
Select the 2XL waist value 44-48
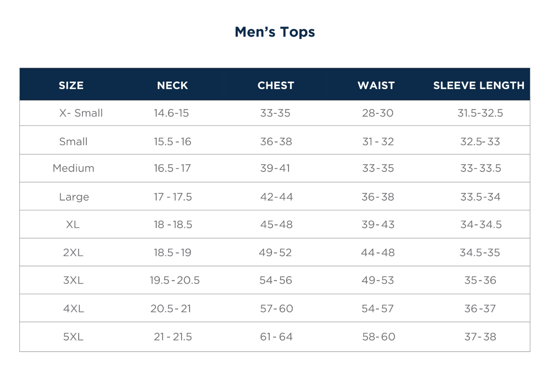(378, 253)
